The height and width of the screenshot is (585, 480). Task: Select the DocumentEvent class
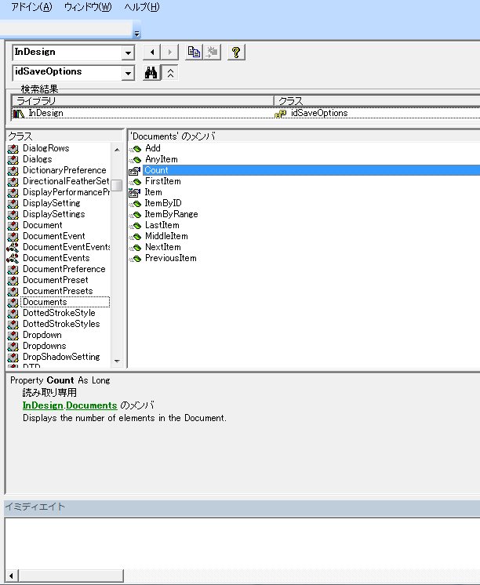click(x=54, y=236)
